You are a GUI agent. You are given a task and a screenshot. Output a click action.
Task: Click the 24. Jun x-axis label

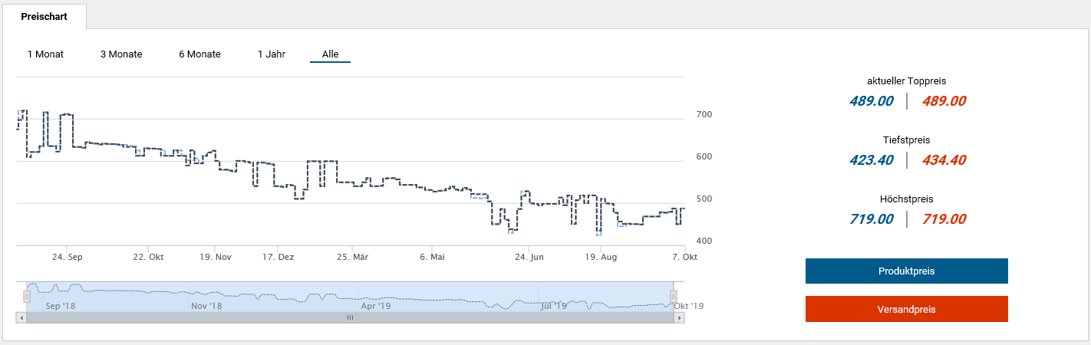pyautogui.click(x=528, y=258)
